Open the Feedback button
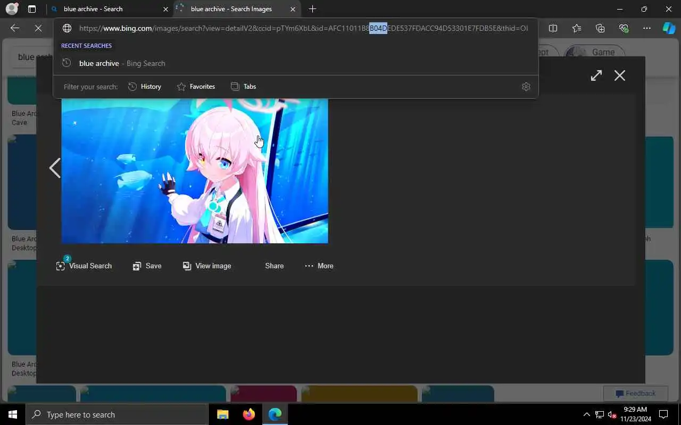The image size is (681, 425). click(636, 394)
